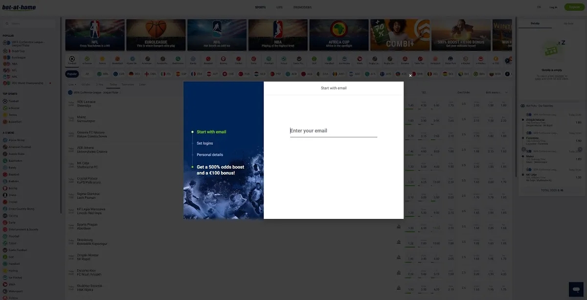587x300 pixels.
Task: Pick the Germany flag country filter
Action: (x=135, y=74)
